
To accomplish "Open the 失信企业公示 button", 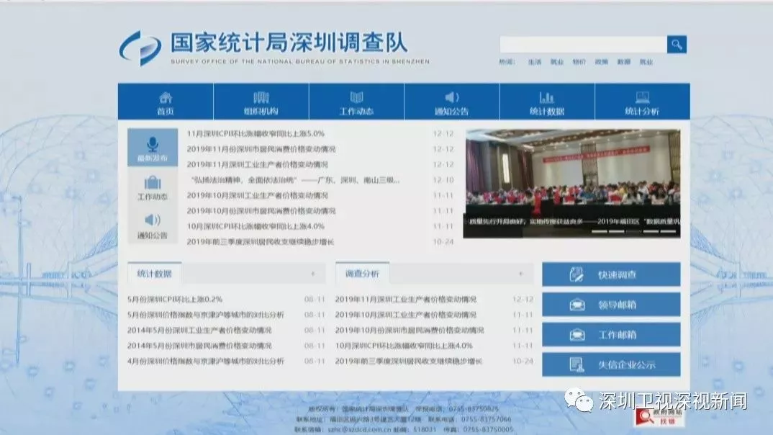I will pos(611,364).
